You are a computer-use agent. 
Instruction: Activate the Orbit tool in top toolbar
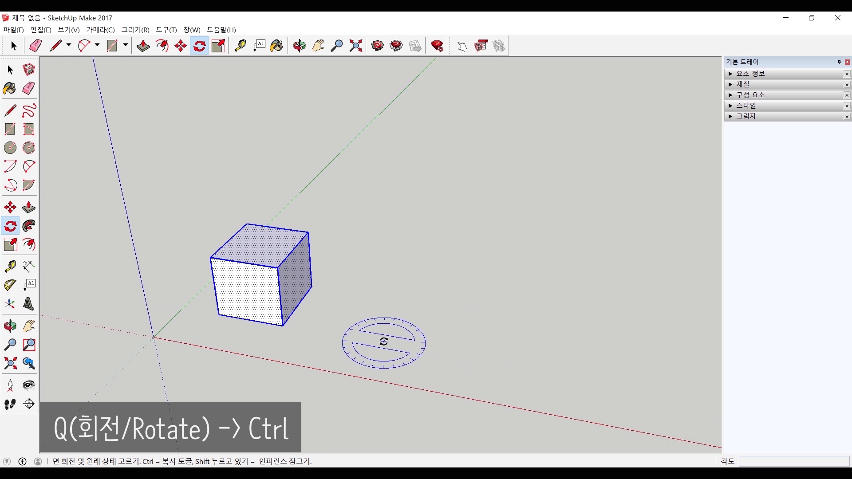click(299, 46)
